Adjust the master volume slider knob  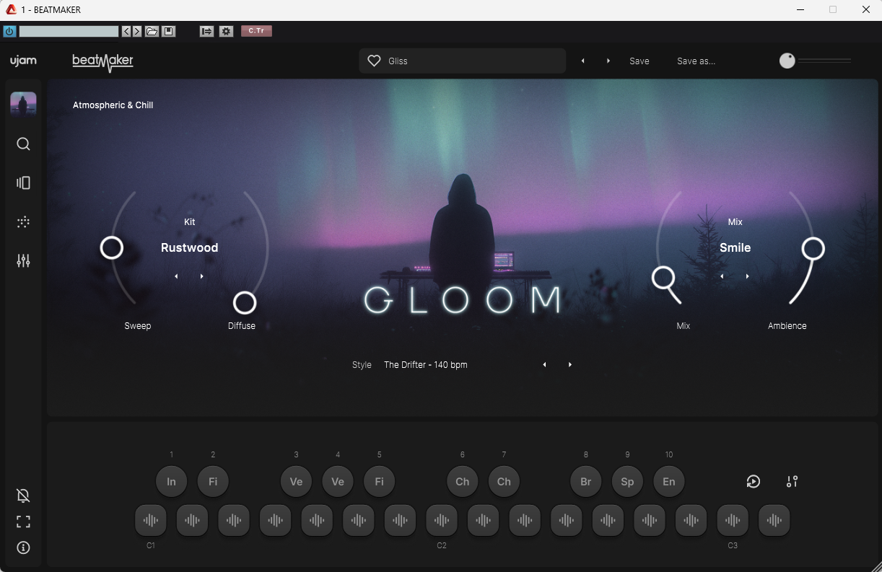787,61
